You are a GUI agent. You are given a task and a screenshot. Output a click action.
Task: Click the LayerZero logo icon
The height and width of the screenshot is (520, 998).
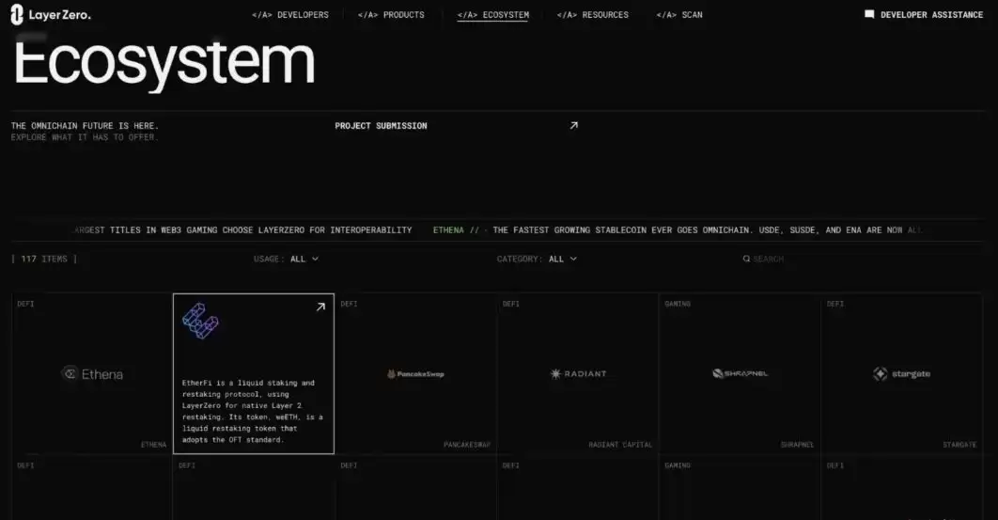[17, 15]
